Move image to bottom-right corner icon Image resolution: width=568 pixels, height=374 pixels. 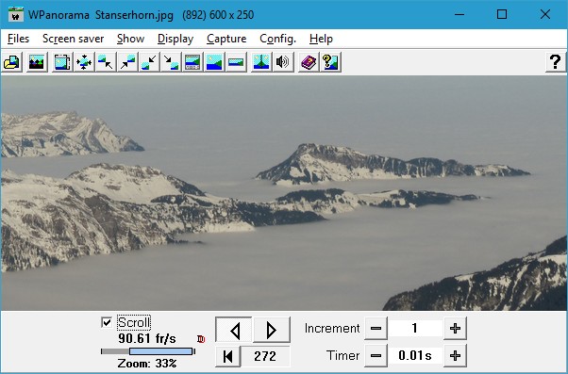click(171, 62)
